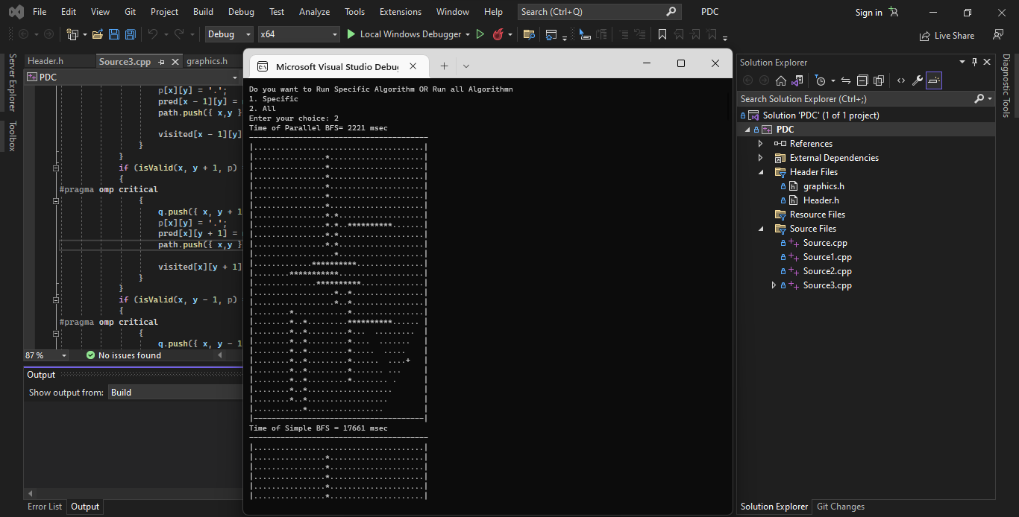Run with Local Windows Debugger button
The width and height of the screenshot is (1019, 517).
(403, 34)
